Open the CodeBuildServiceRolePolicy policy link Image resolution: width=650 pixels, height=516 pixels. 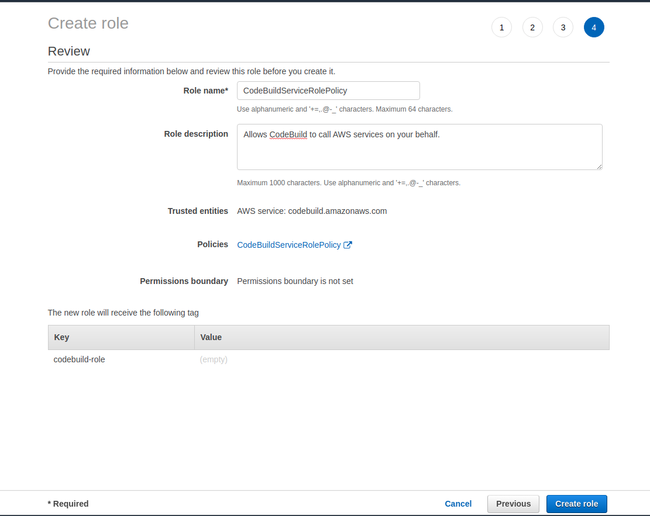tap(289, 245)
